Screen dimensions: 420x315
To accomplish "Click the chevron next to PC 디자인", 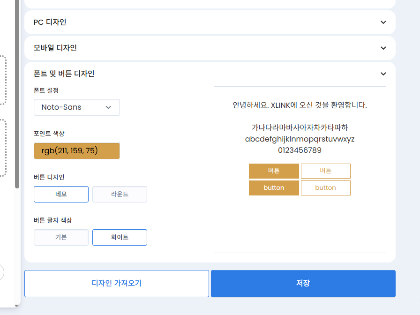I will [383, 22].
